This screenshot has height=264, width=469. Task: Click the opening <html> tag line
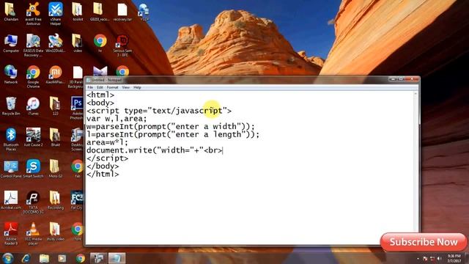(x=100, y=95)
